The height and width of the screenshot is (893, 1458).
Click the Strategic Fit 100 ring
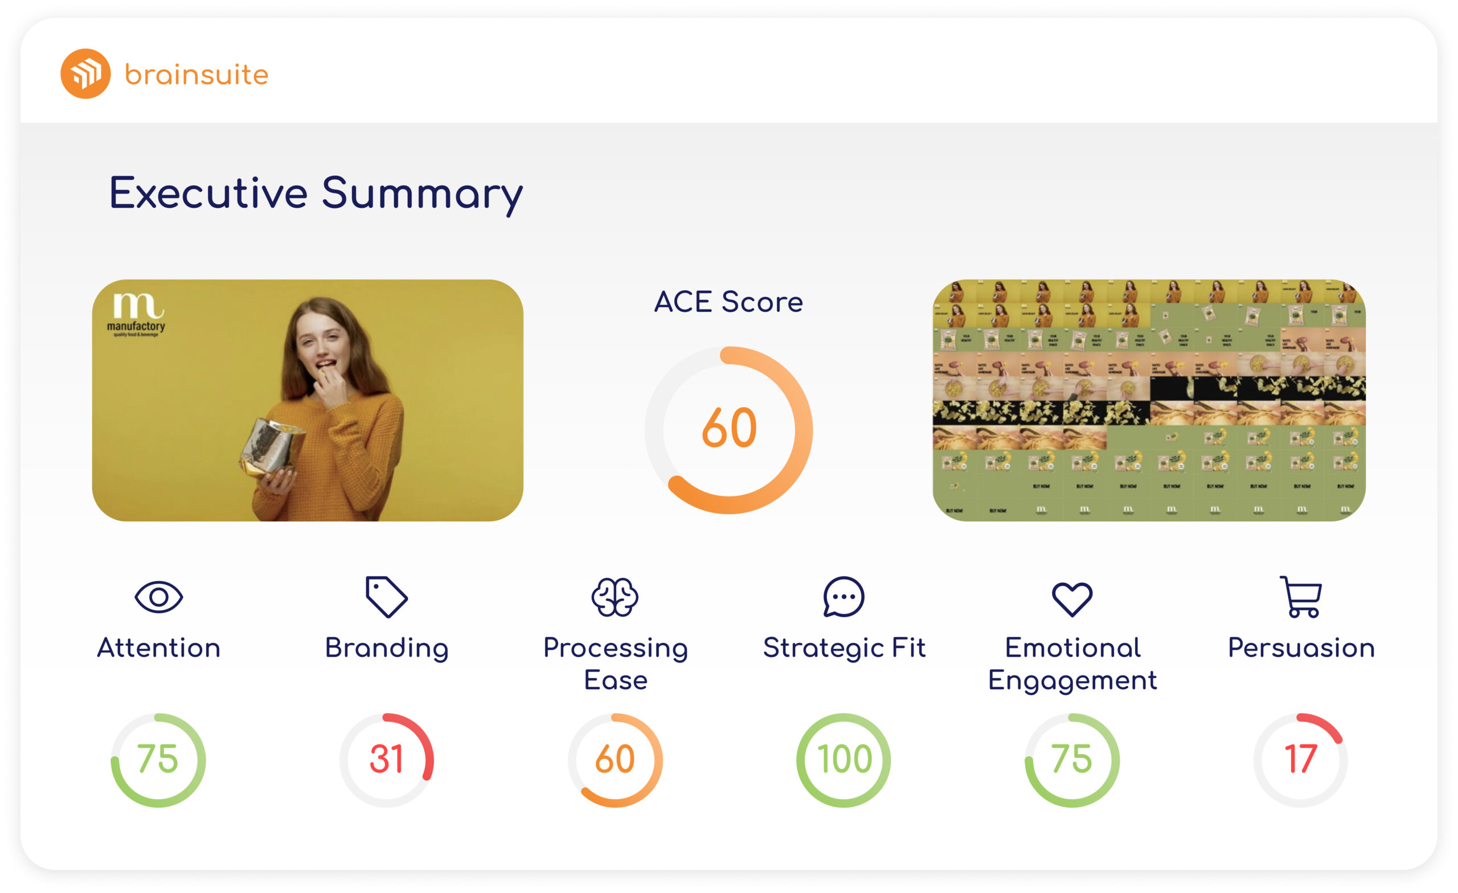(x=843, y=759)
